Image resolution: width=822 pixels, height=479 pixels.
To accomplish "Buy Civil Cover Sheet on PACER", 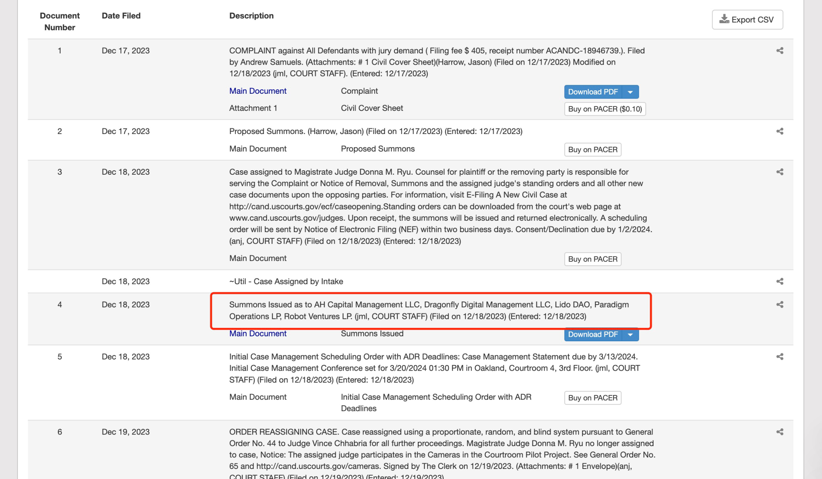I will [605, 108].
